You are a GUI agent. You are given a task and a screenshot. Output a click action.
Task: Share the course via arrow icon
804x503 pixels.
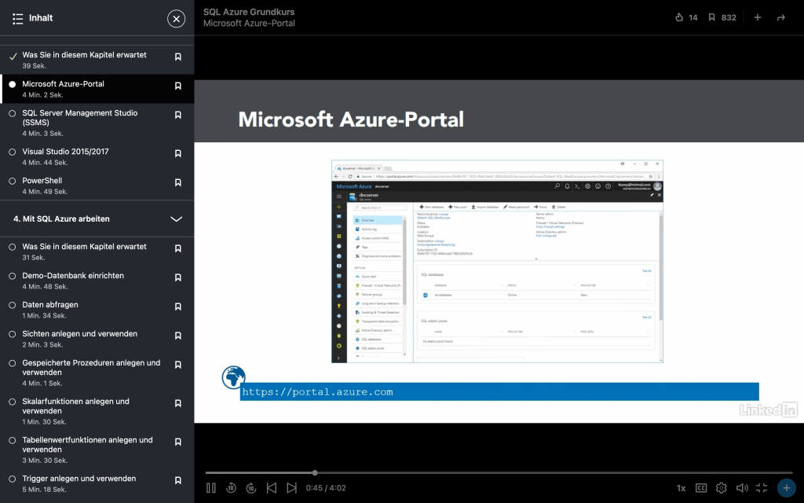[x=780, y=17]
